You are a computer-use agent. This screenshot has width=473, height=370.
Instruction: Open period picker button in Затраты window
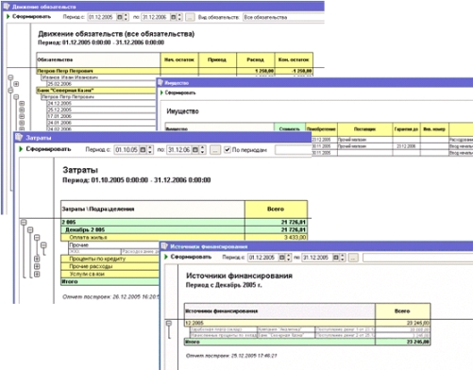(x=215, y=150)
